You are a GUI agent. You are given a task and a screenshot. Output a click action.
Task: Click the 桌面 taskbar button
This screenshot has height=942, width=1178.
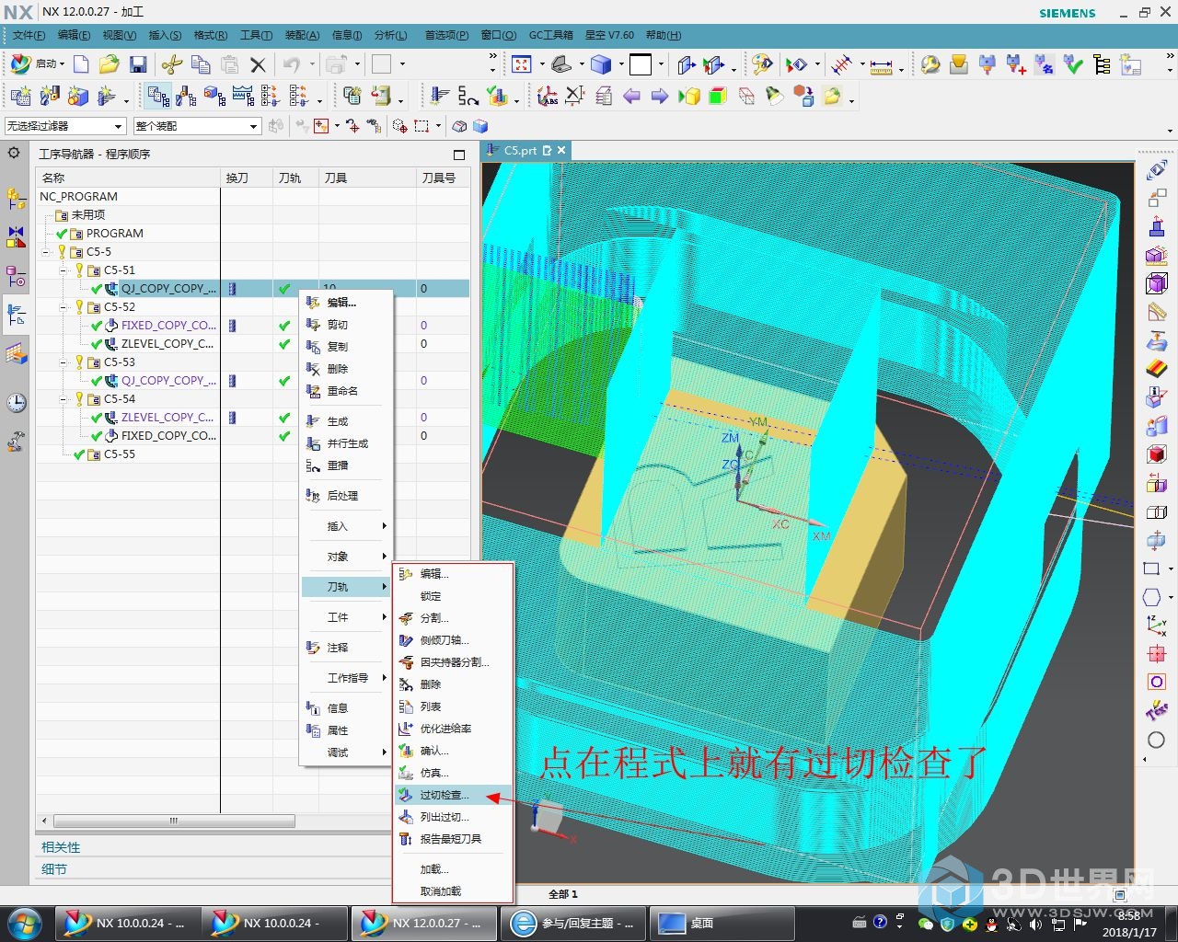coord(722,923)
